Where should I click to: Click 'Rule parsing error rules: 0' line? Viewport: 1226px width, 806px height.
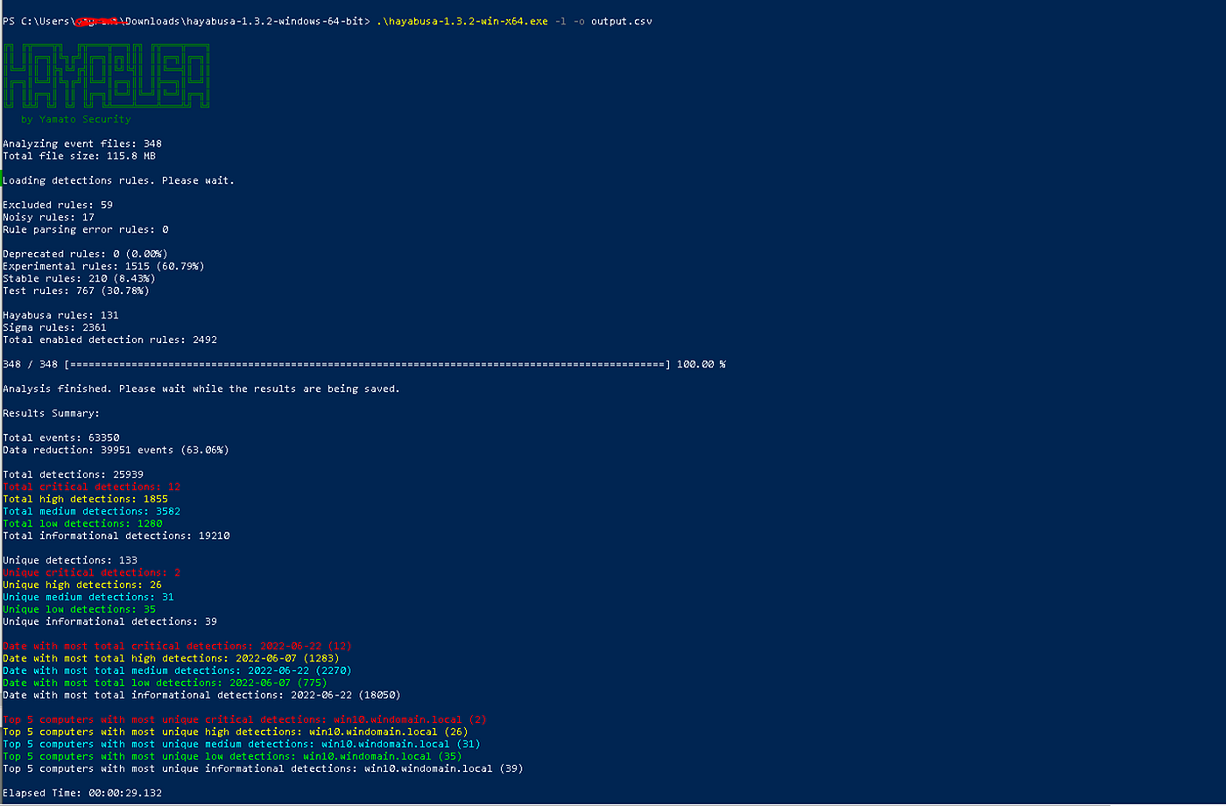pos(85,229)
